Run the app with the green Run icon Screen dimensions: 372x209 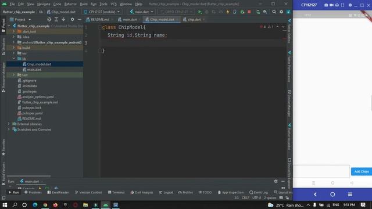coord(200,12)
